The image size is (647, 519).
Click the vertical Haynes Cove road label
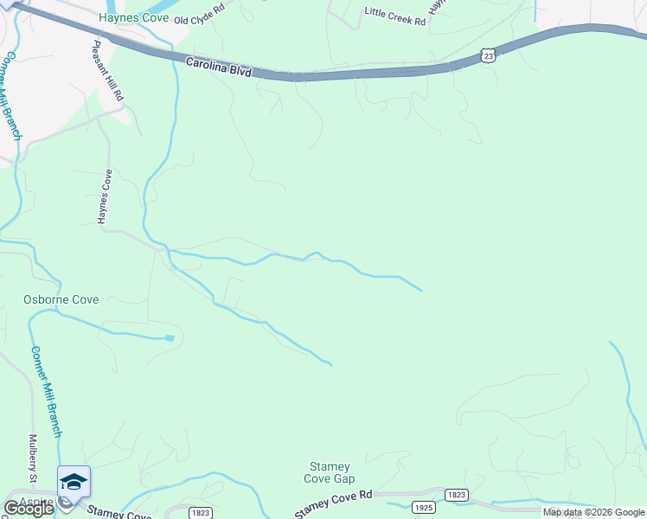point(105,197)
